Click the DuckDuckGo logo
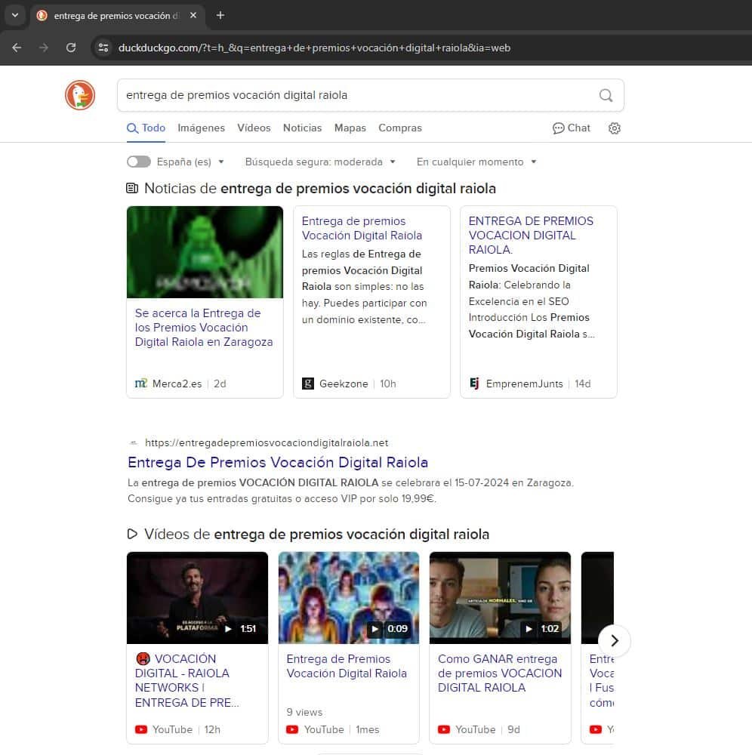This screenshot has height=755, width=752. 80,95
